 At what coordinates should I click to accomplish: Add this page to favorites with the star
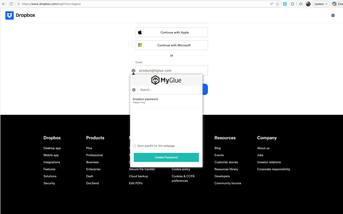278,4
